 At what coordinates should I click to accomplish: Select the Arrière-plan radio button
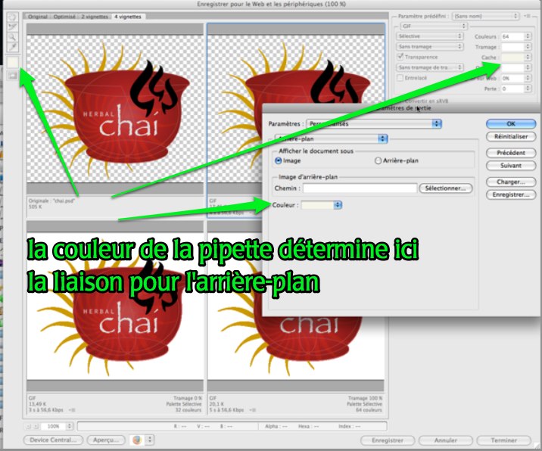(x=378, y=160)
